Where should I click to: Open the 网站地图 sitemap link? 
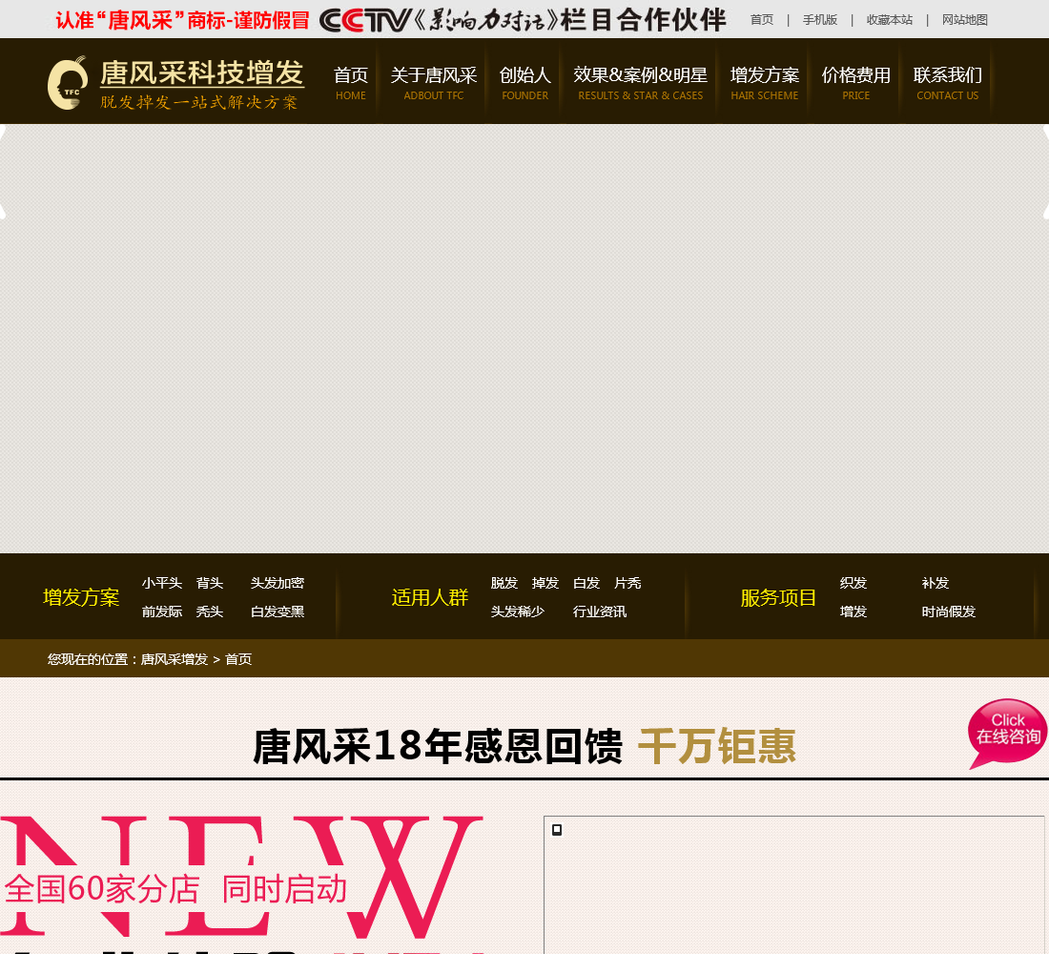click(965, 20)
